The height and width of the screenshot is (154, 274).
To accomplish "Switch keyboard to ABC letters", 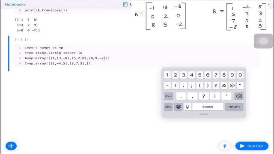I will pyautogui.click(x=168, y=107).
